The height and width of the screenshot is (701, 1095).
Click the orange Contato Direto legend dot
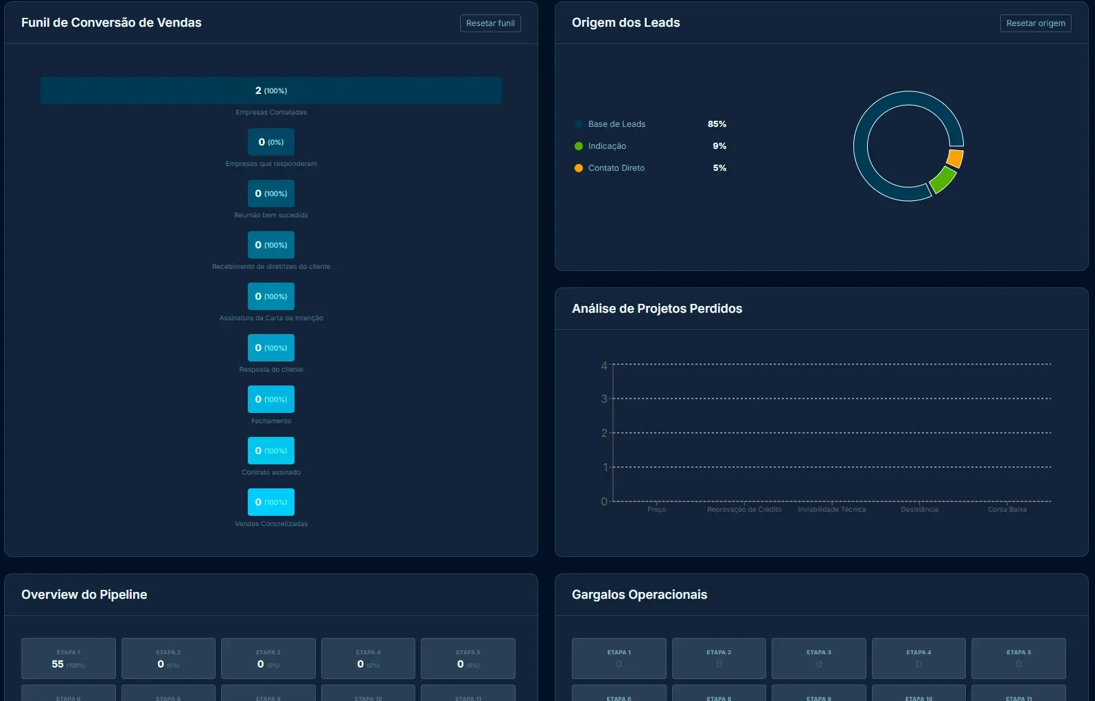pyautogui.click(x=579, y=168)
